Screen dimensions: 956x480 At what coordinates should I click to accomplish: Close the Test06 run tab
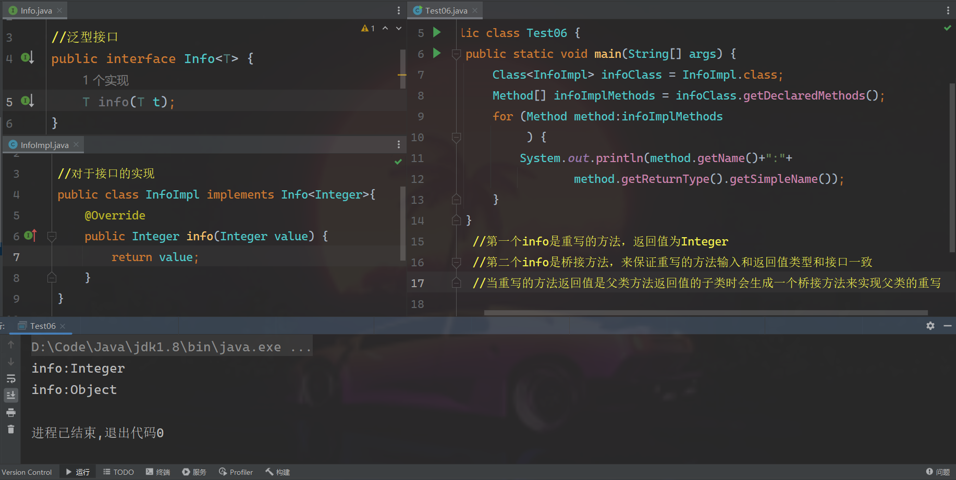click(63, 326)
